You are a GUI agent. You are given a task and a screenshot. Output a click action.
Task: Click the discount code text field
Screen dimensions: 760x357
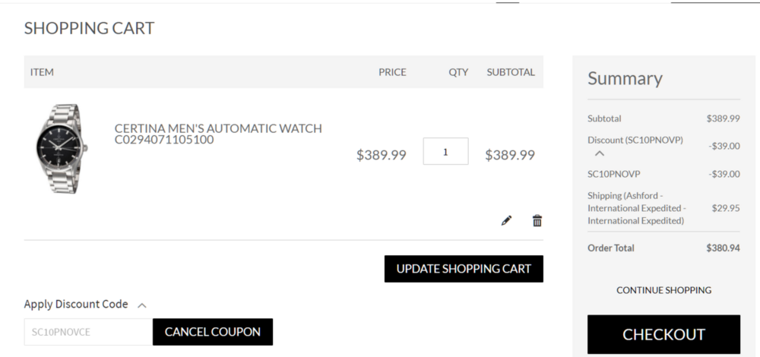(88, 332)
